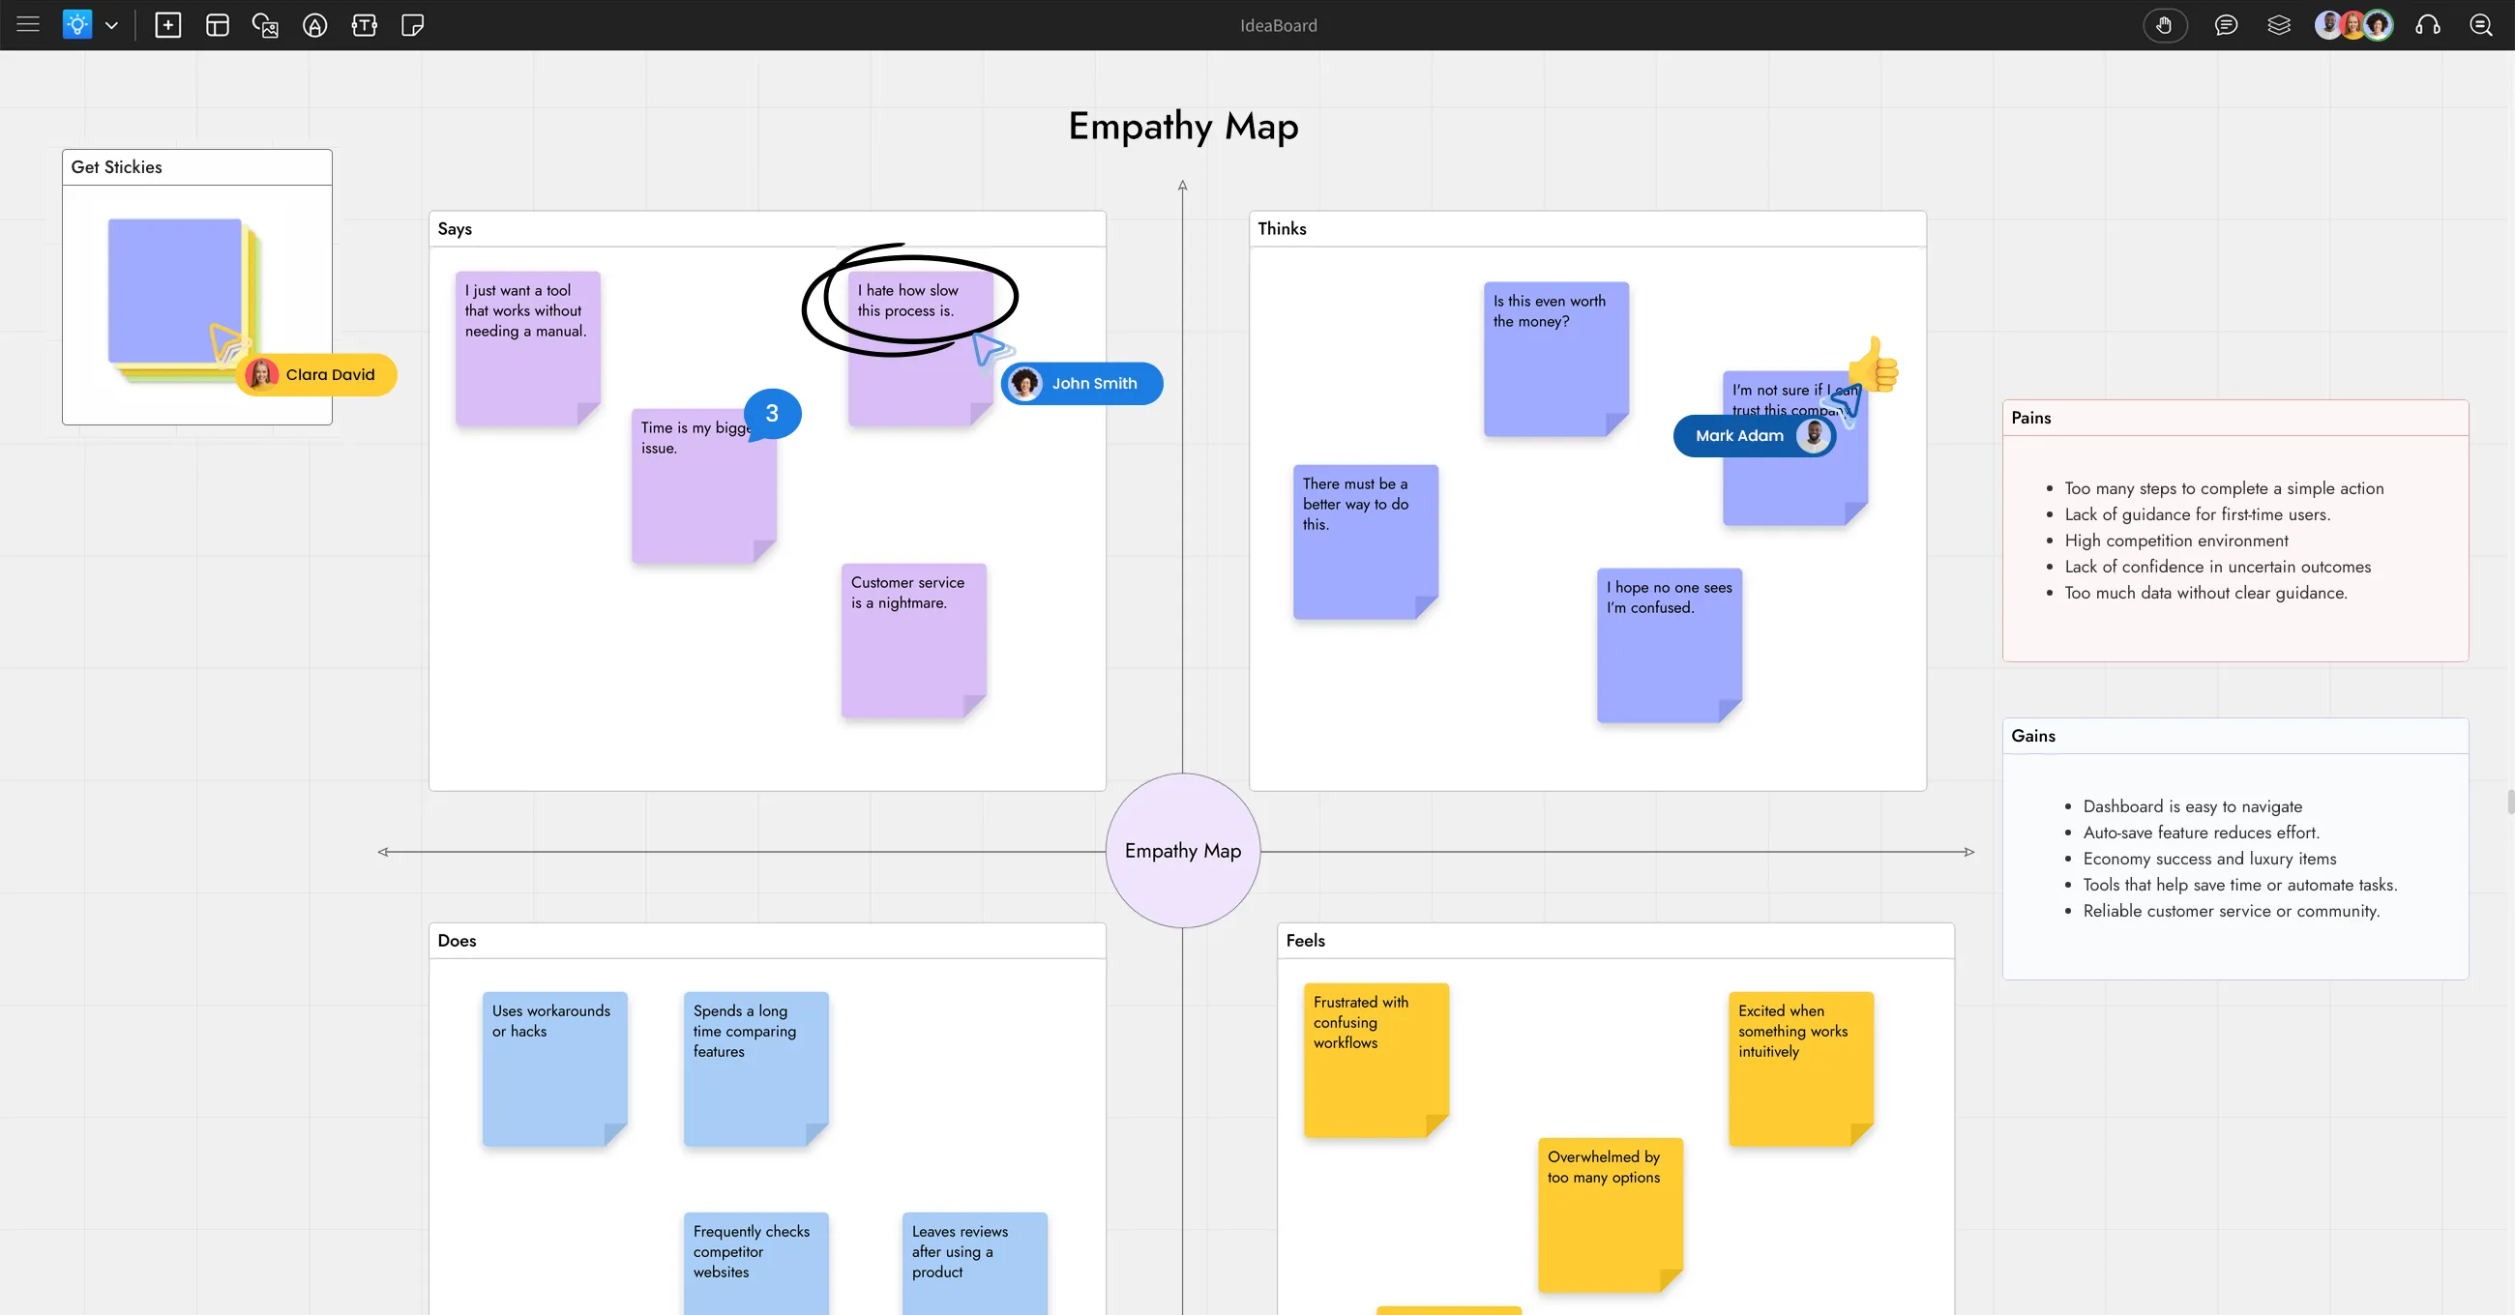Screen dimensions: 2515x1315
Task: Click the collaborator avatars group
Action: coord(2352,25)
